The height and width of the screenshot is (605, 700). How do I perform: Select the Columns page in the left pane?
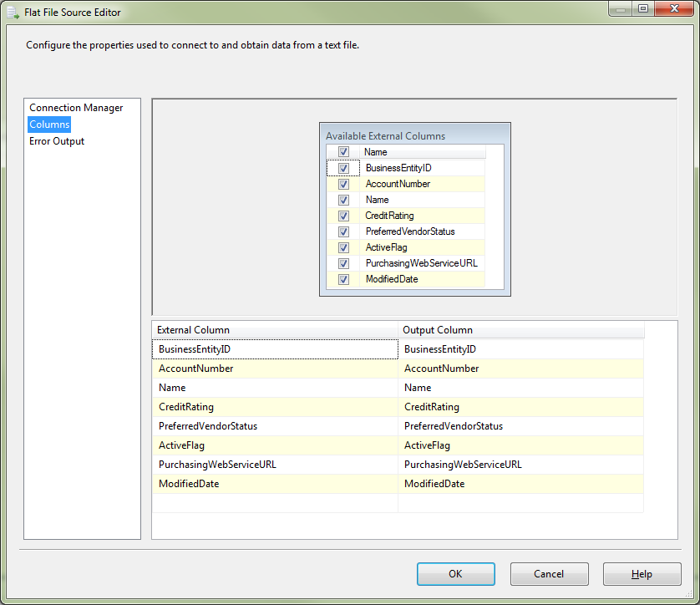[48, 124]
